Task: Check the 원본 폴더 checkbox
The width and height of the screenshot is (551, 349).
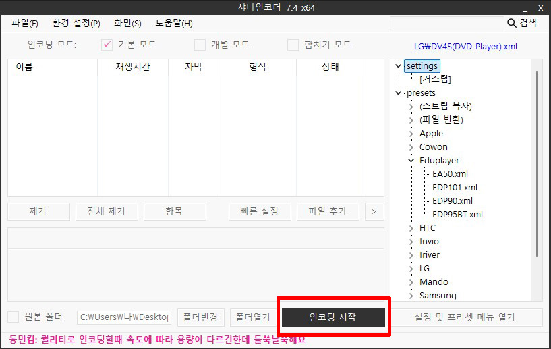Action: 13,317
